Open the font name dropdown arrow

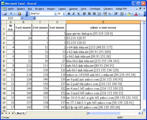[55, 14]
